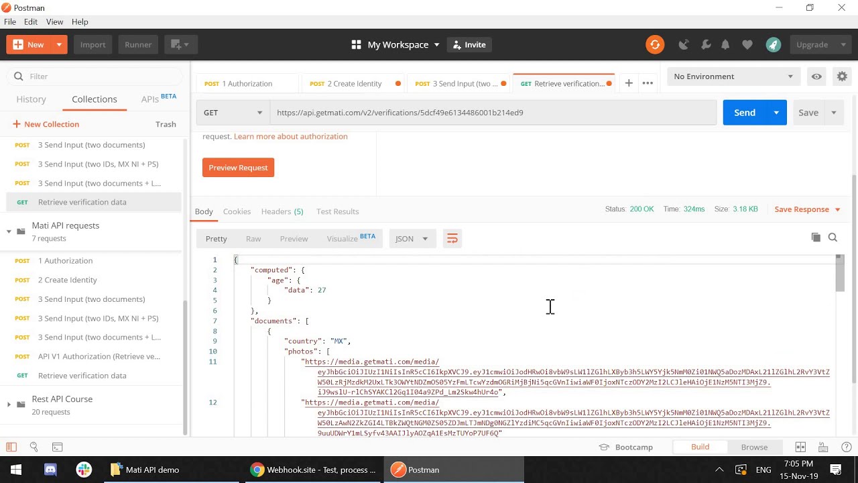Open Save Response dropdown
The width and height of the screenshot is (858, 483).
point(807,209)
